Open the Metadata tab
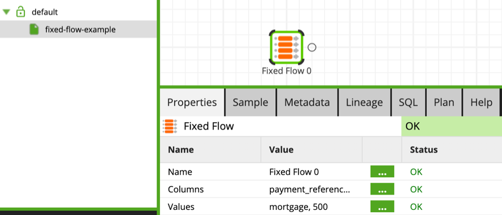Image resolution: width=502 pixels, height=215 pixels. pyautogui.click(x=307, y=102)
